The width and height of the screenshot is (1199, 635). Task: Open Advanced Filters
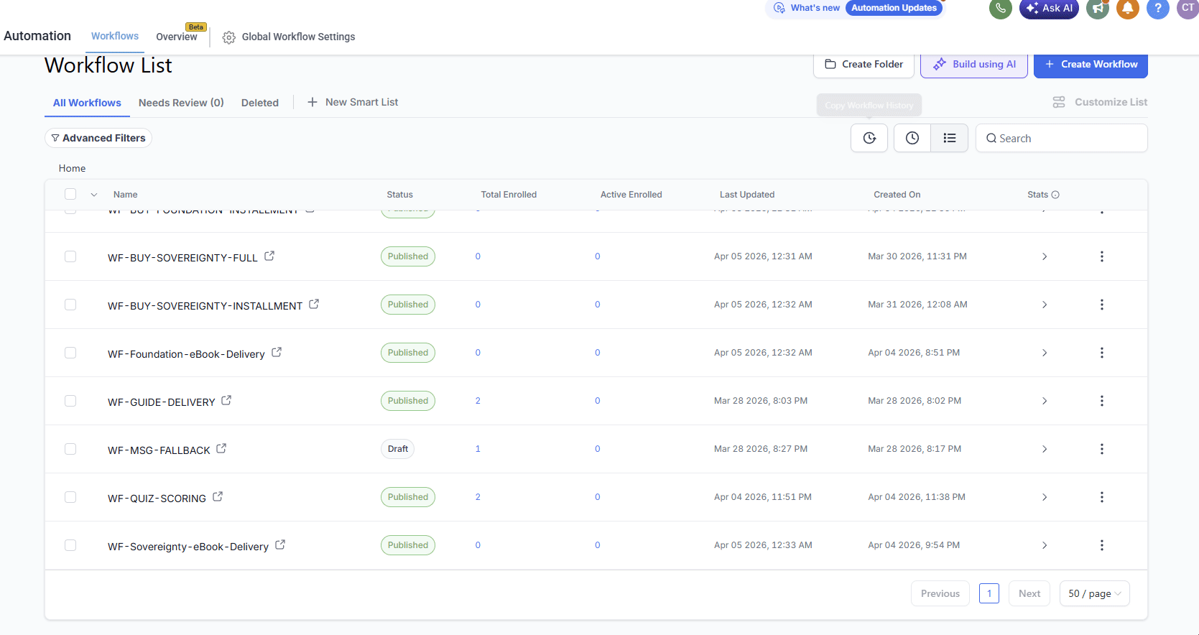[98, 138]
